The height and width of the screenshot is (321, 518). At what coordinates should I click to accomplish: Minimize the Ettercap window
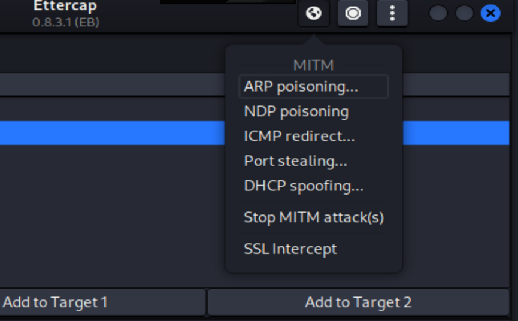[x=438, y=13]
